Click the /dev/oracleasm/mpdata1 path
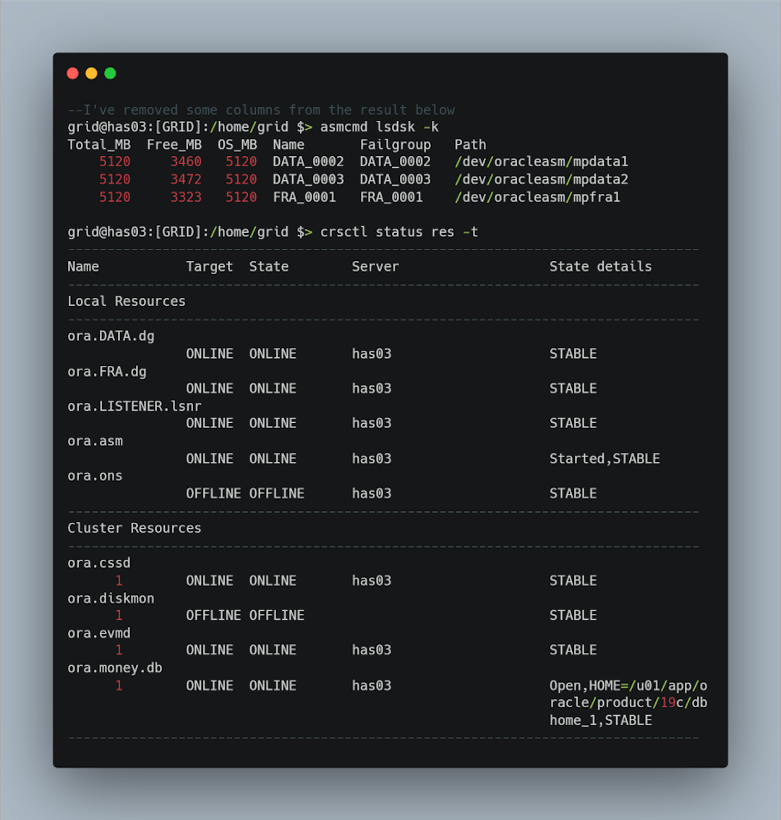781x820 pixels. click(541, 162)
